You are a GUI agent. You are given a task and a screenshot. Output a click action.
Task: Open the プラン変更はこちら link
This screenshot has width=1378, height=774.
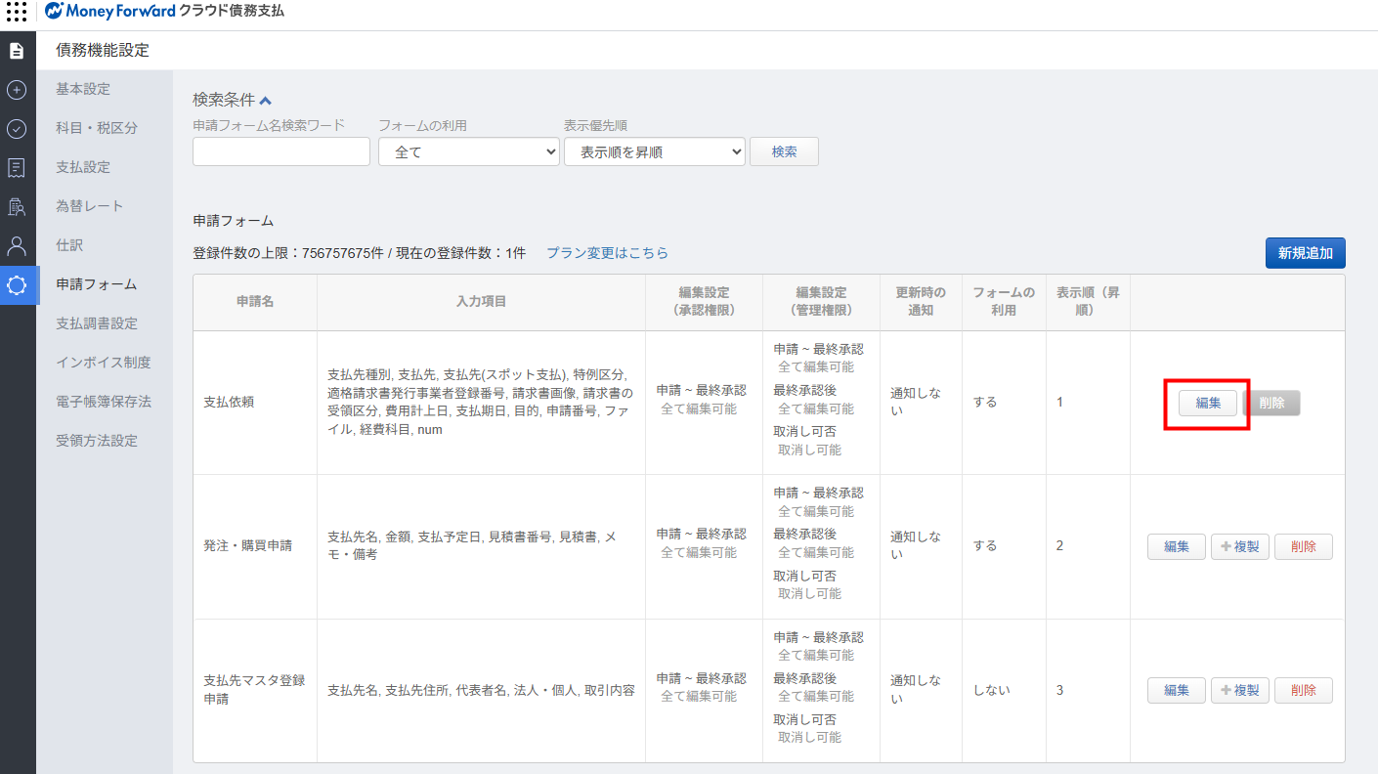point(607,252)
